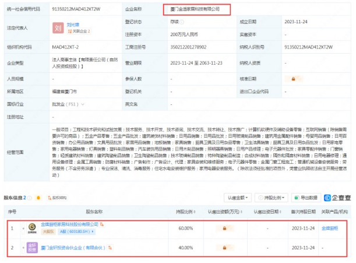Select the 40.00% shareholding value

point(186,247)
